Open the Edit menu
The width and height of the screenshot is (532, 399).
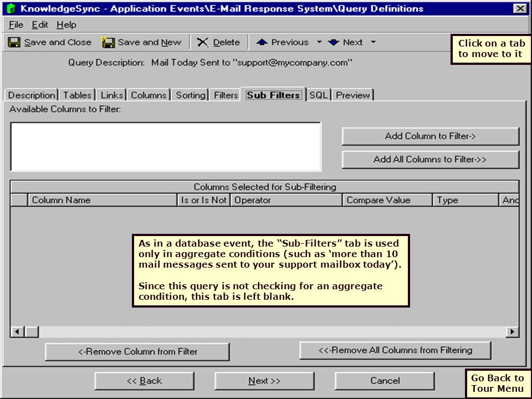tap(40, 25)
